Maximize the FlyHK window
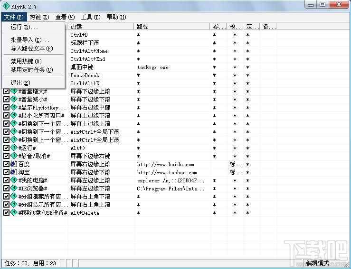Image resolution: width=351 pixels, height=269 pixels. click(x=323, y=4)
